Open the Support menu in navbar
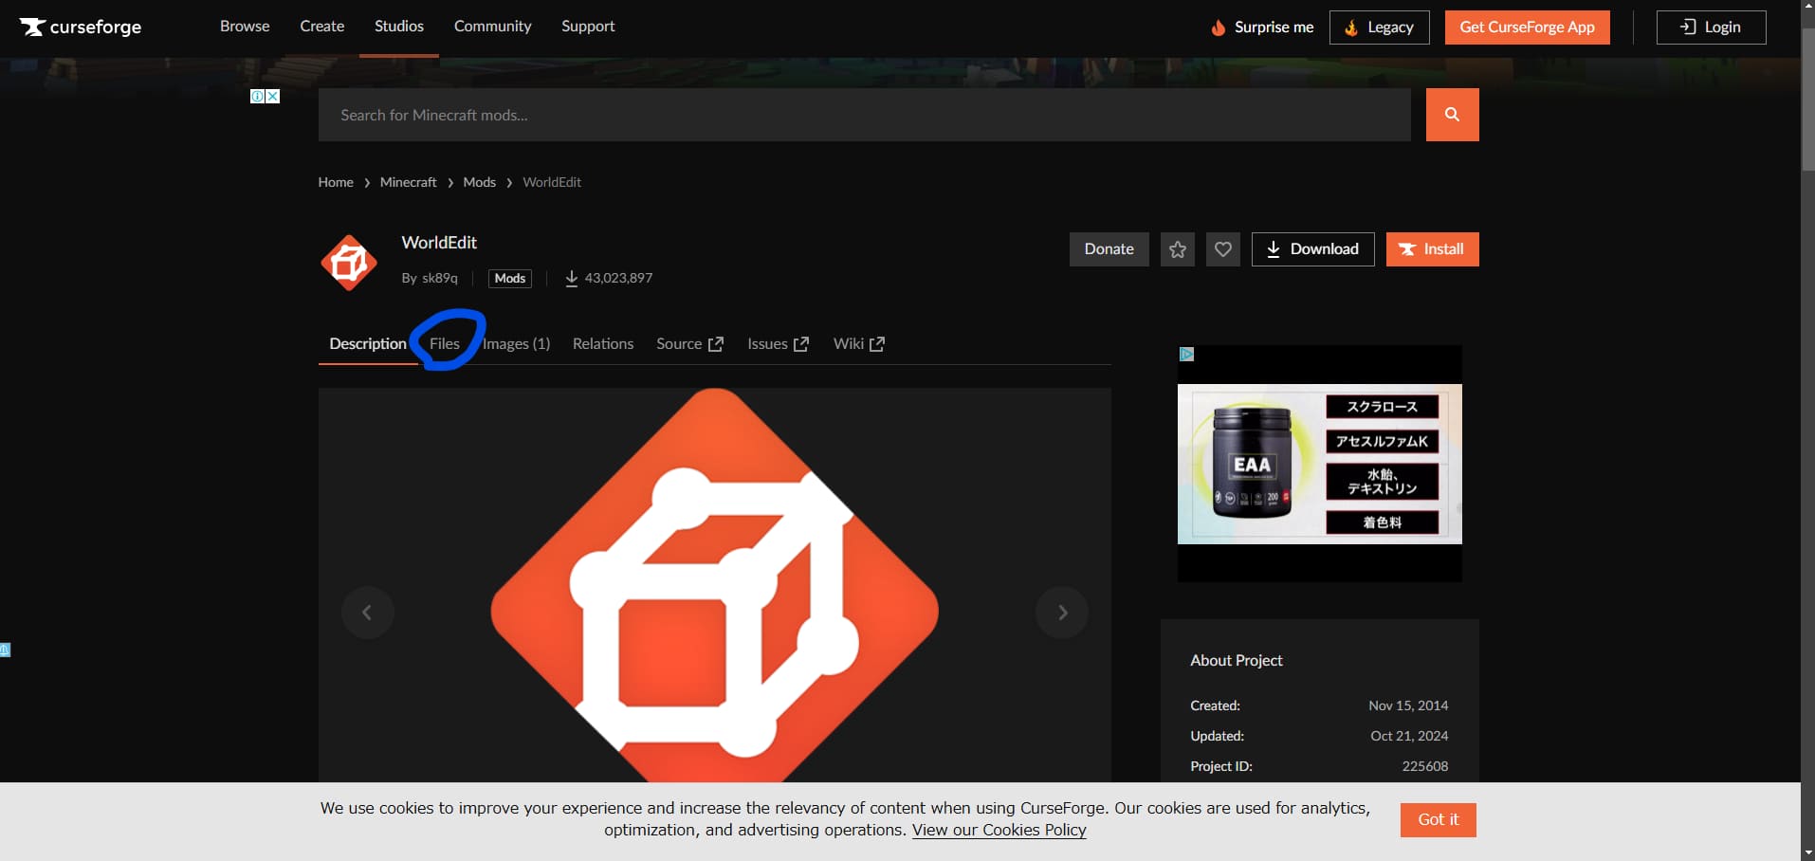The image size is (1815, 861). (x=588, y=27)
